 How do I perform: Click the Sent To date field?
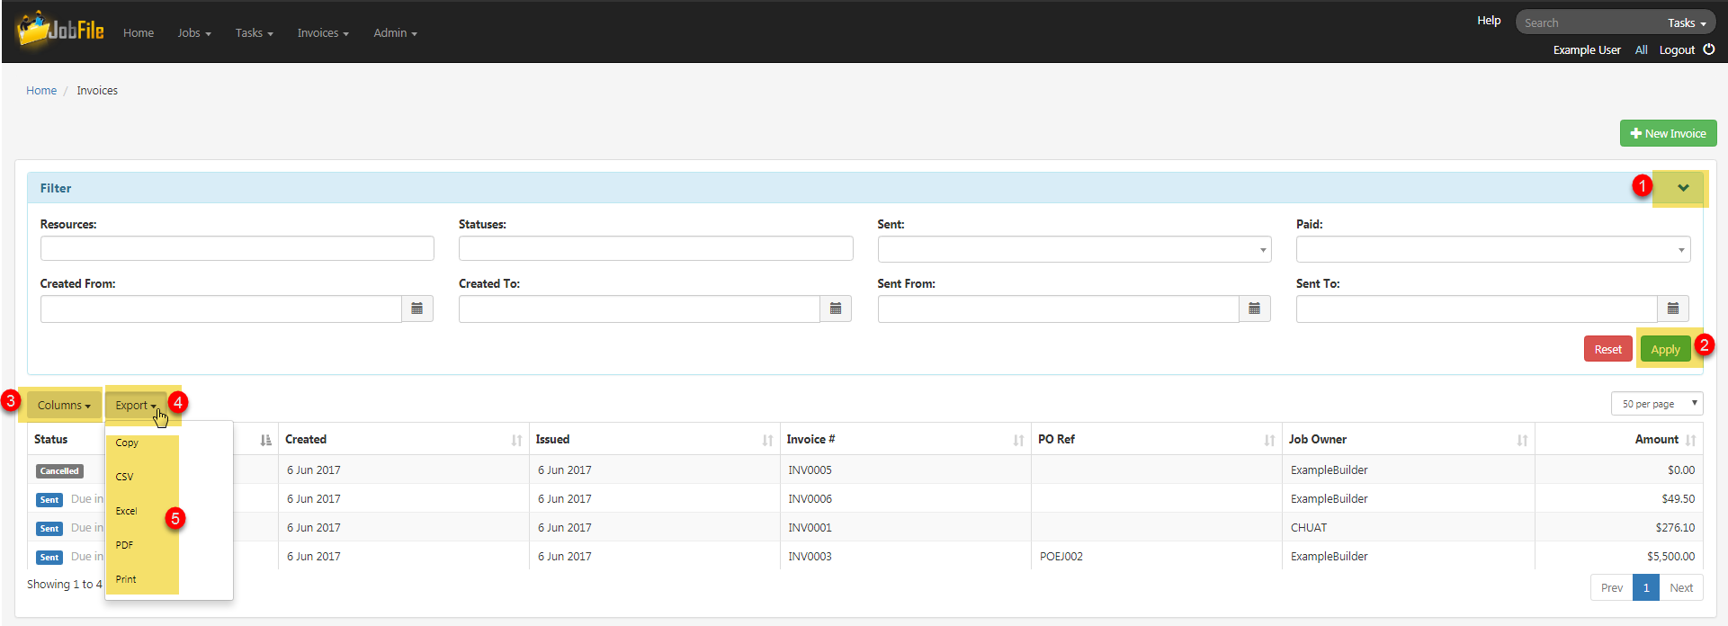tap(1477, 309)
